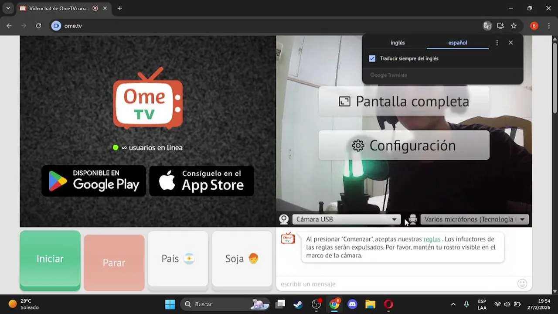Click the microphone icon beside mic dropdown
This screenshot has height=314, width=558.
[413, 219]
